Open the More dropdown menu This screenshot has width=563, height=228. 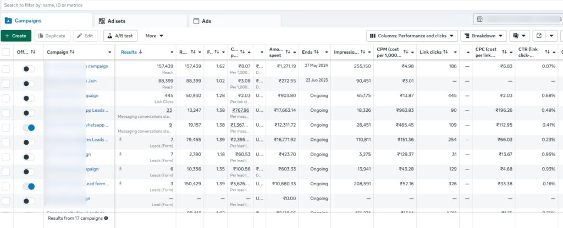[154, 36]
